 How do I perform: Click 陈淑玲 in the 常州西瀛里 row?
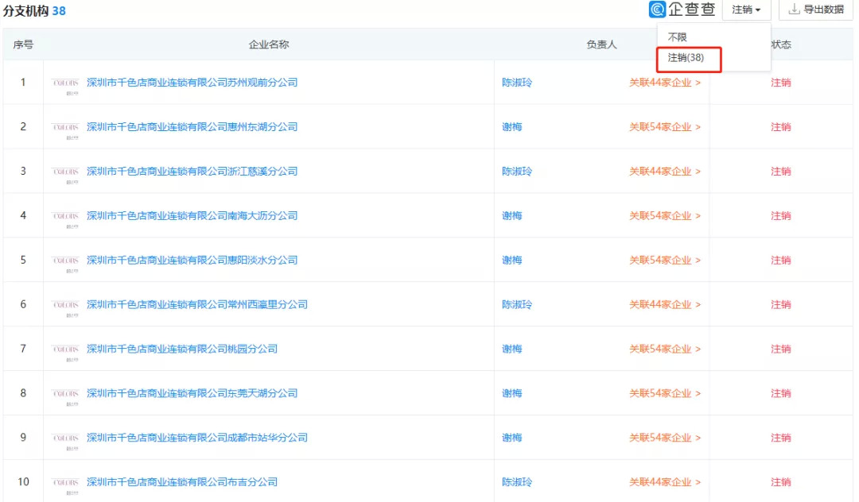(517, 304)
